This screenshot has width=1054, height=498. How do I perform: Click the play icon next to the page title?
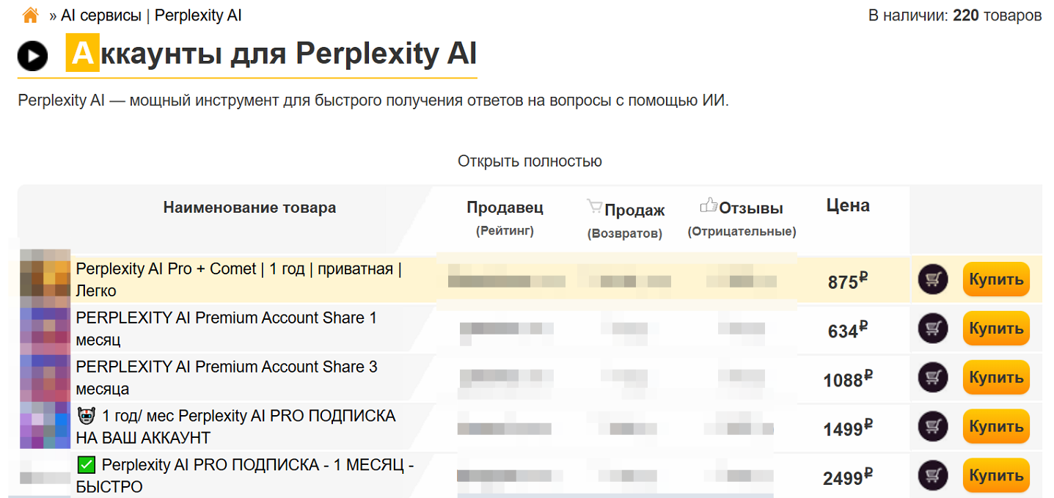pos(32,55)
